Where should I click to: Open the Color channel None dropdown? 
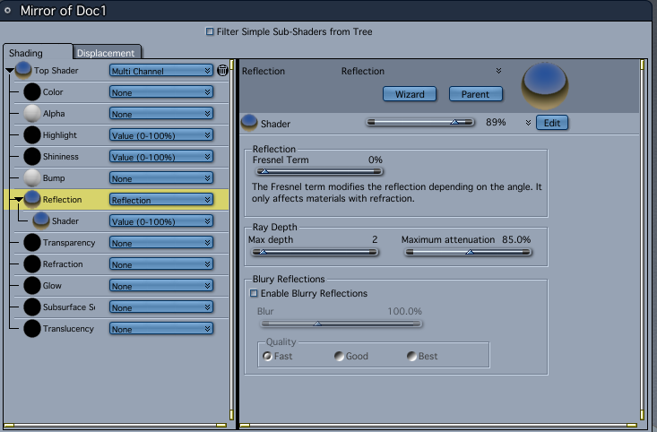point(161,92)
